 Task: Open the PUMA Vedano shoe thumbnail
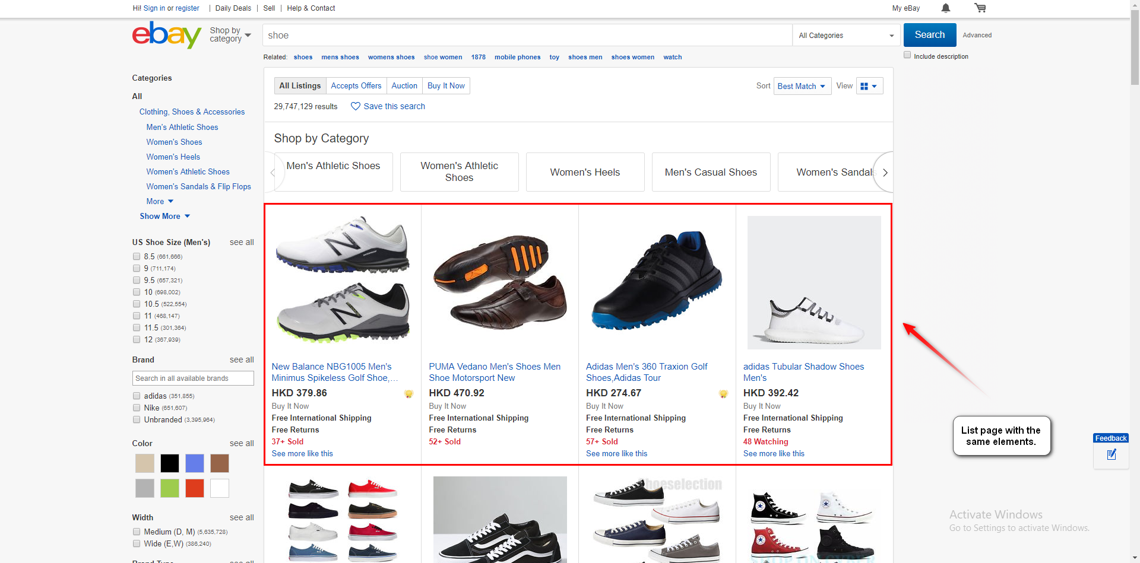pos(500,282)
